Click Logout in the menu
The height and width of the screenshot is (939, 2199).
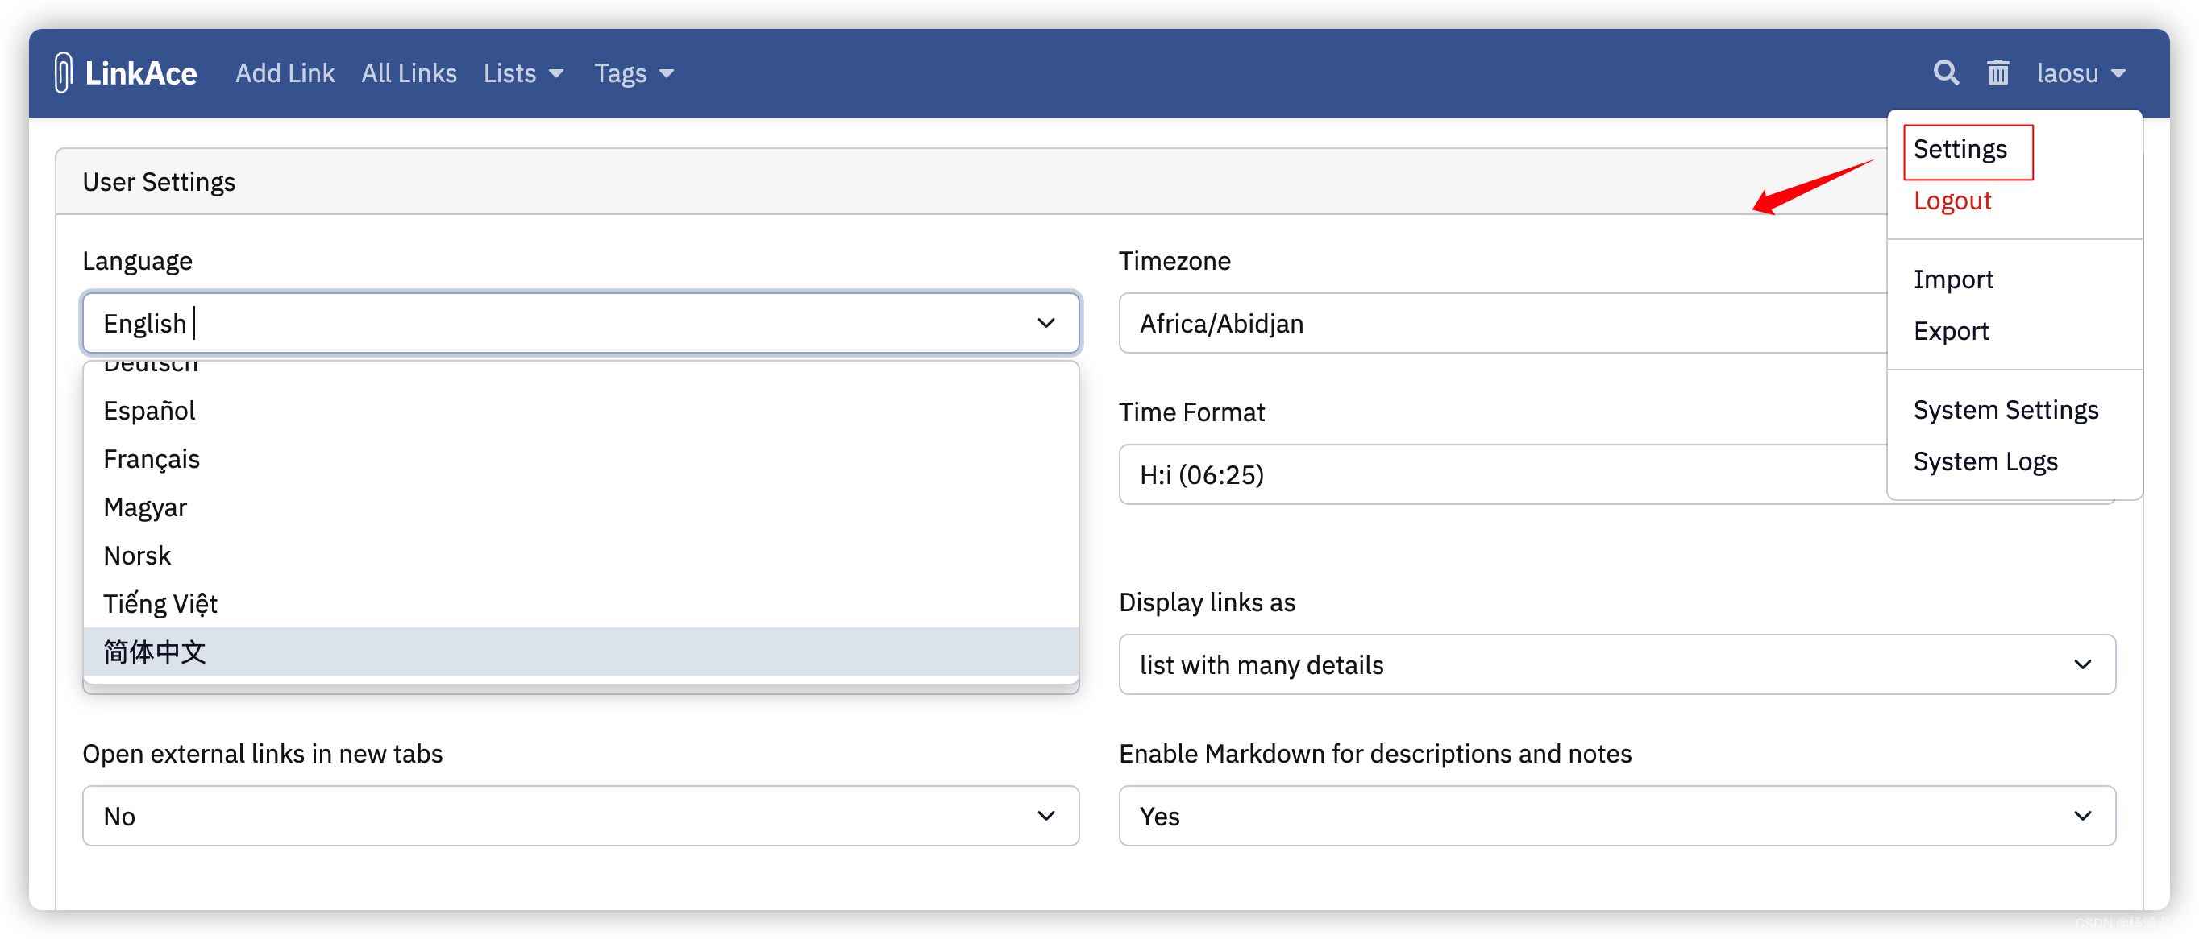click(1952, 201)
